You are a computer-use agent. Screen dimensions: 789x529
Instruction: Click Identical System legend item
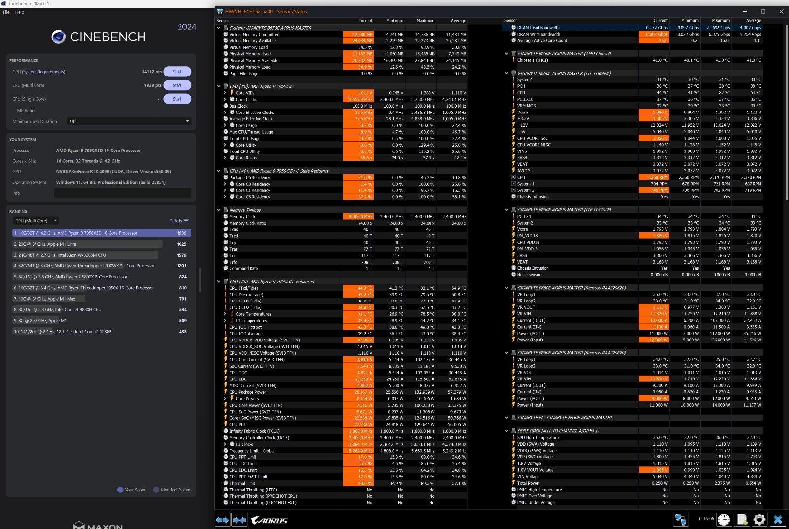click(173, 490)
